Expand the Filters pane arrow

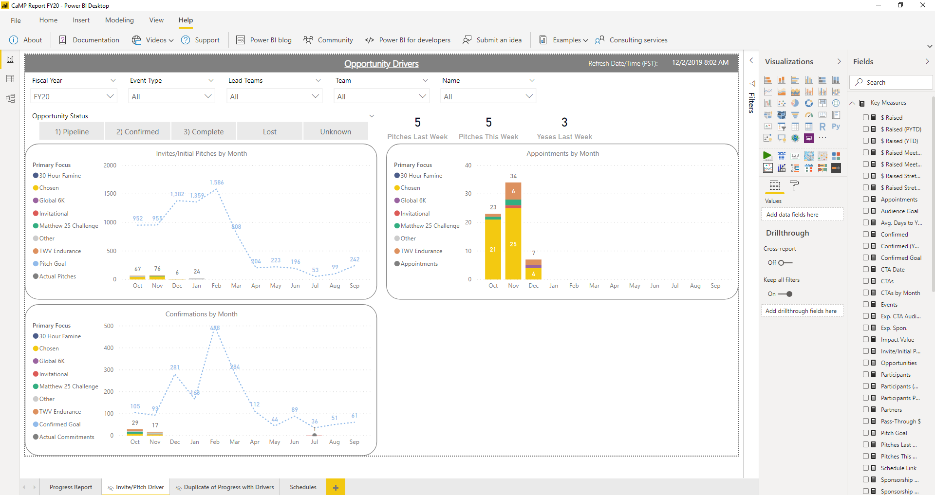click(751, 60)
